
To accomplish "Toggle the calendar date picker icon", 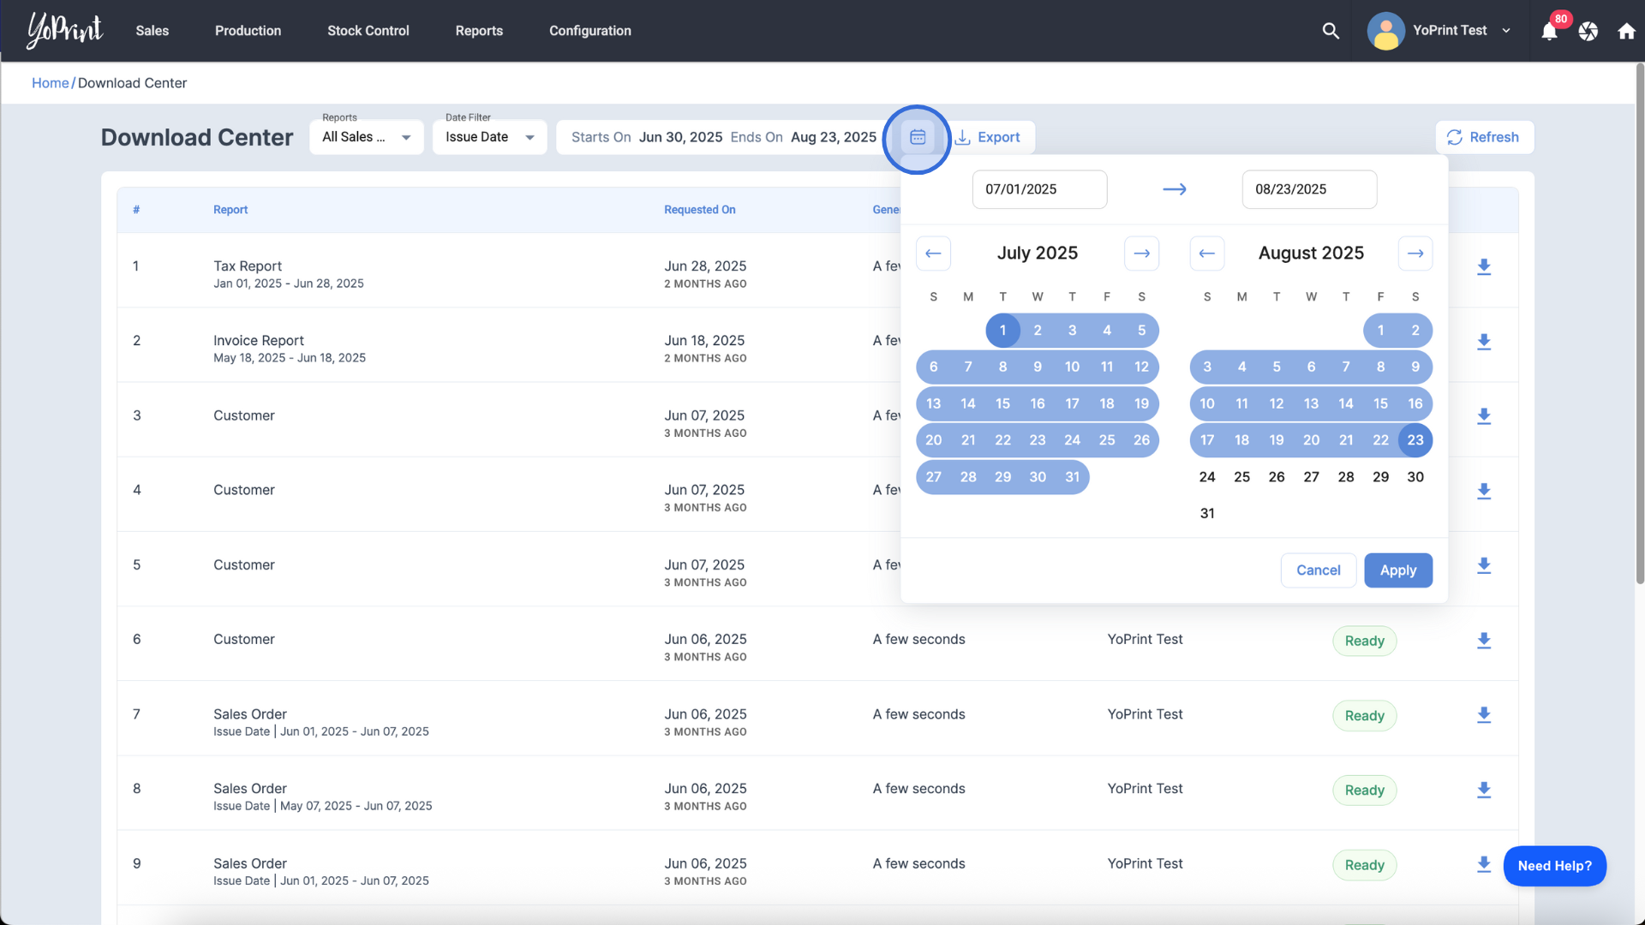I will click(x=918, y=137).
